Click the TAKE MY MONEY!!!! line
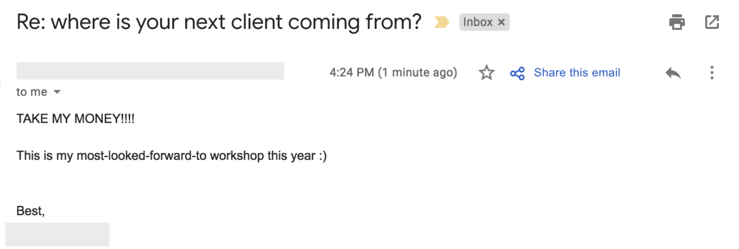The height and width of the screenshot is (249, 739). [76, 119]
